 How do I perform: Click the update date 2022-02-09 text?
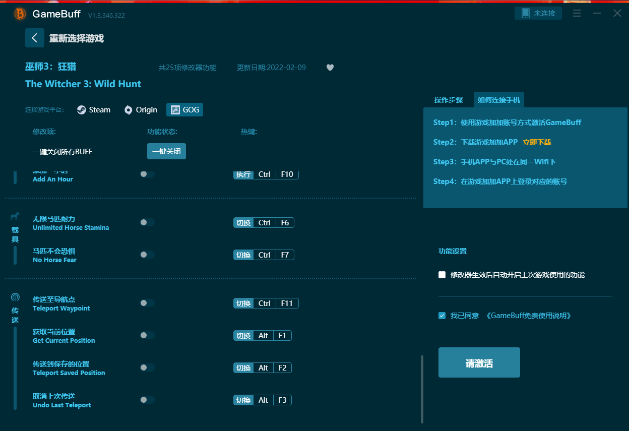pyautogui.click(x=271, y=68)
